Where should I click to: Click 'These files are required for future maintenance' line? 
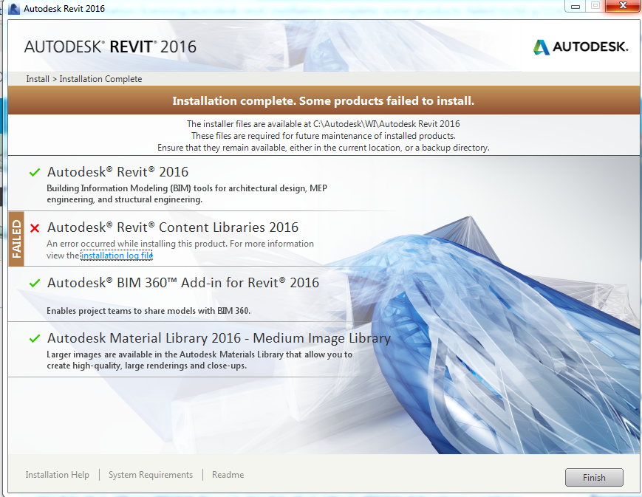coord(324,136)
